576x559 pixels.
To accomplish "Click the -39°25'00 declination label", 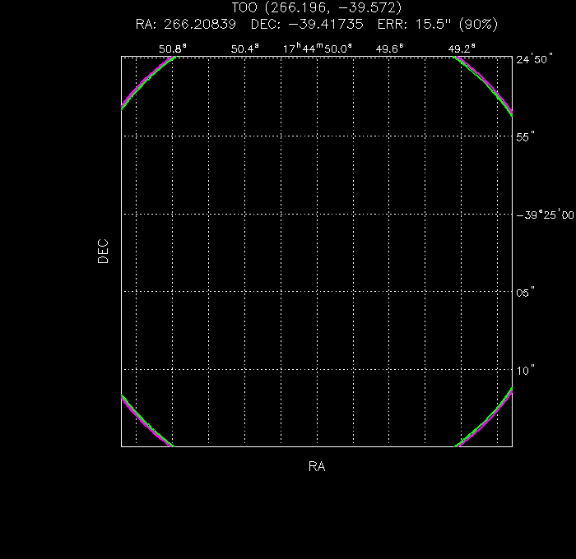I will [545, 215].
